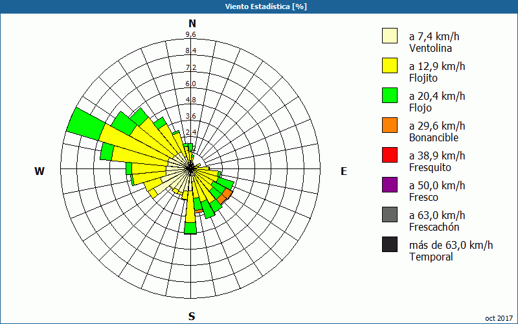Click the black center of the wind rose
518x324 pixels.
click(190, 168)
